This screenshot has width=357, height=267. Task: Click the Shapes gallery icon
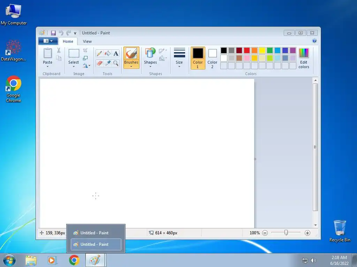(x=150, y=53)
